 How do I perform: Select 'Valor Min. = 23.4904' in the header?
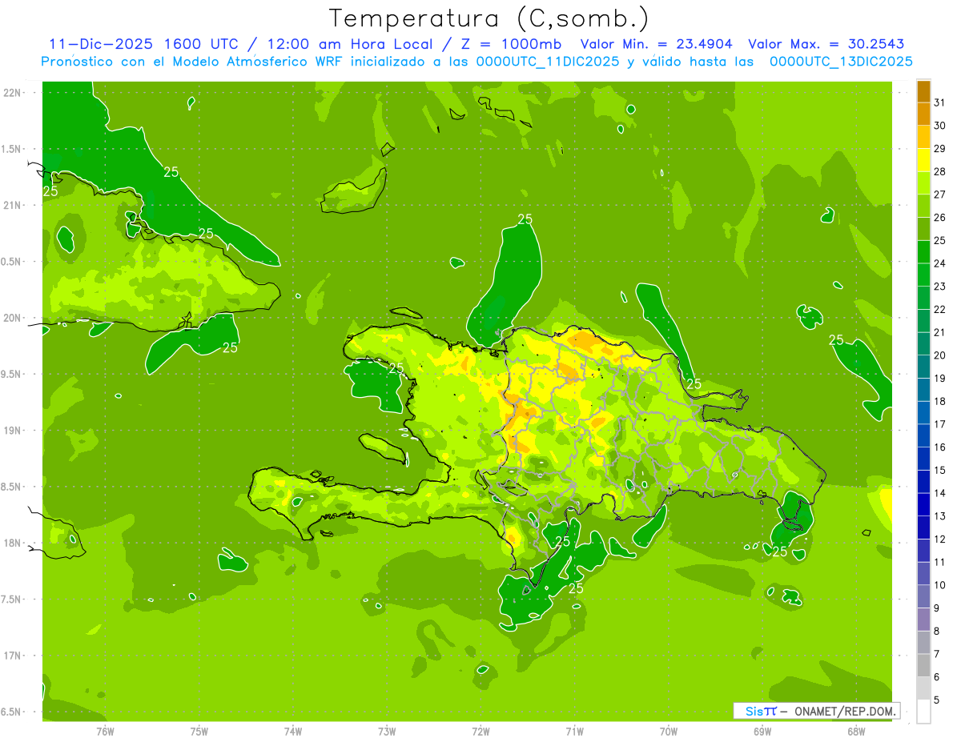coord(657,44)
